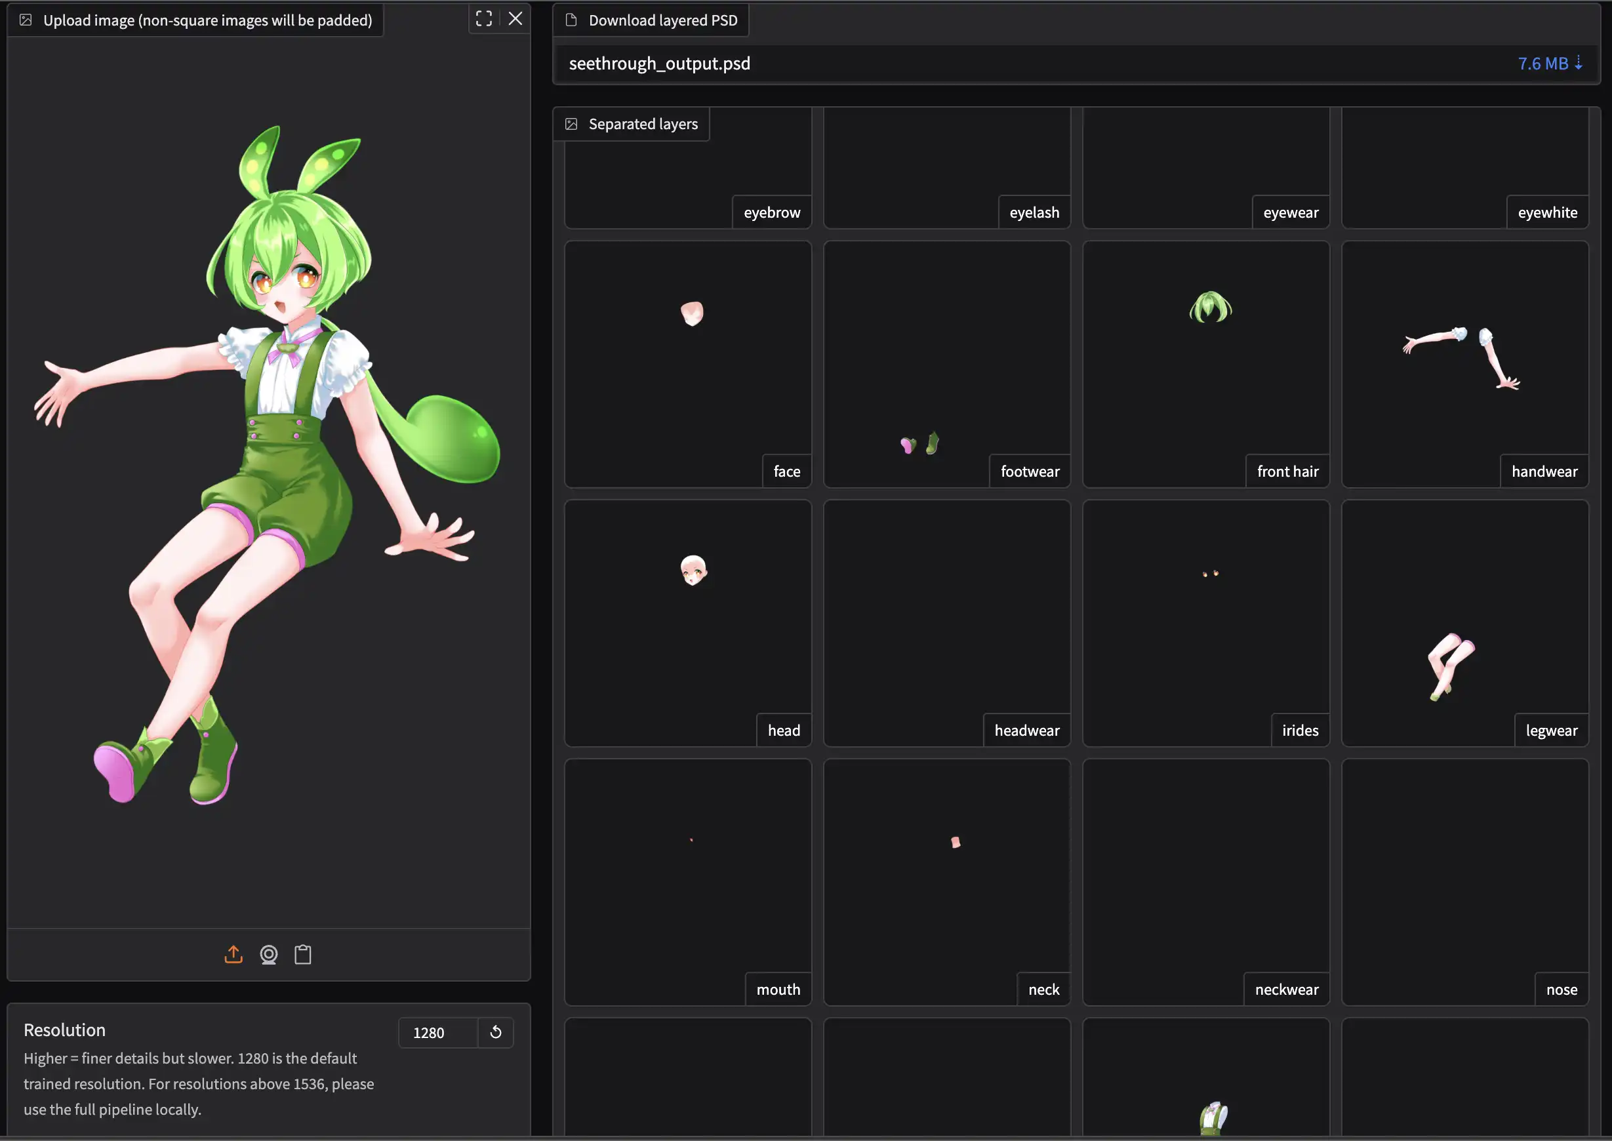Screen dimensions: 1612x1141
Task: Click the image icon beside Upload image
Action: [26, 20]
